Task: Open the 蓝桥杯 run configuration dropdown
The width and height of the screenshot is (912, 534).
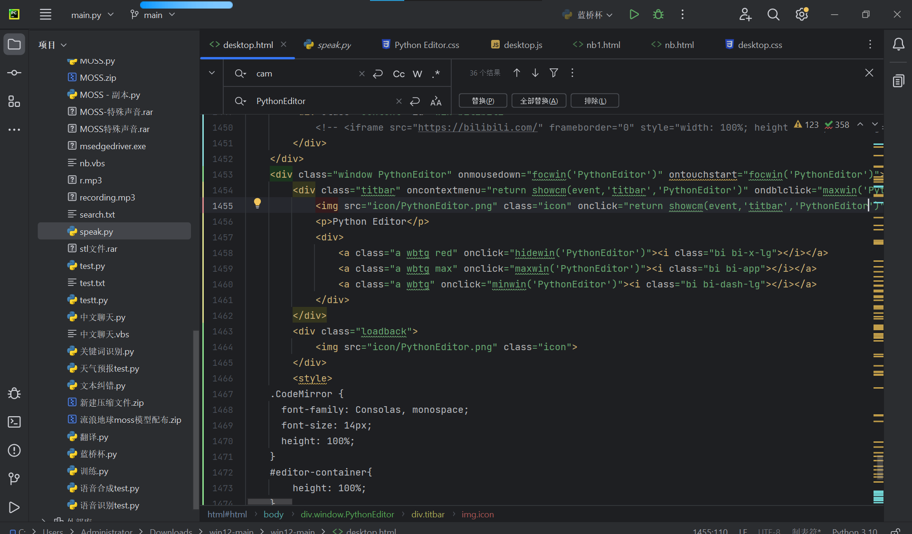Action: pos(589,15)
